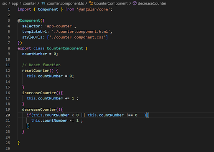Click './counter.component.html' string
Viewport: 214px width, 152px height.
81,32
